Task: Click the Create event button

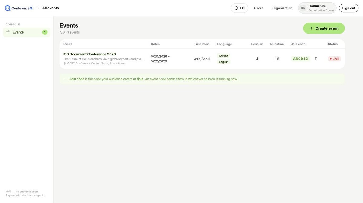Action: 324,28
